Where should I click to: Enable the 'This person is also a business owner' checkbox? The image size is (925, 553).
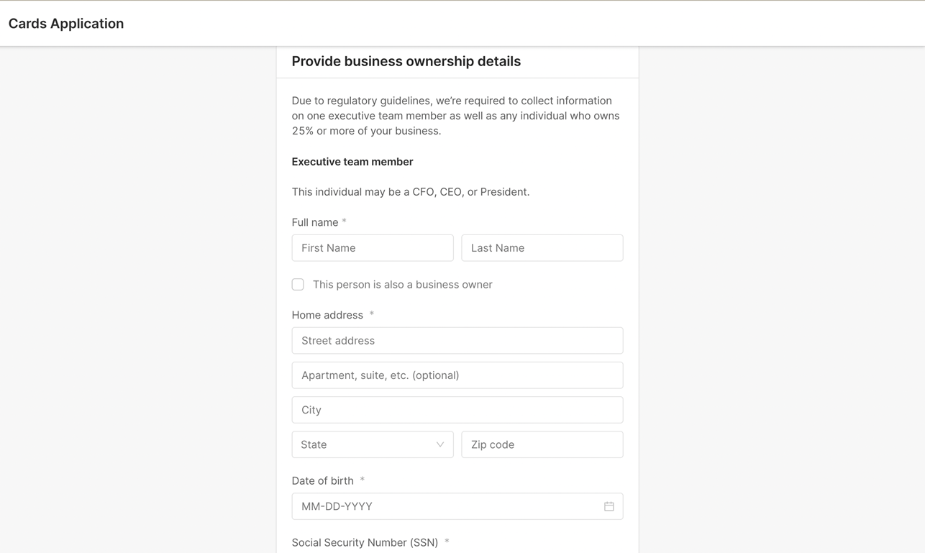[298, 284]
